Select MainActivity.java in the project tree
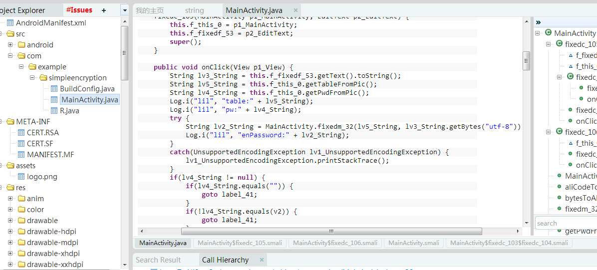 90,100
